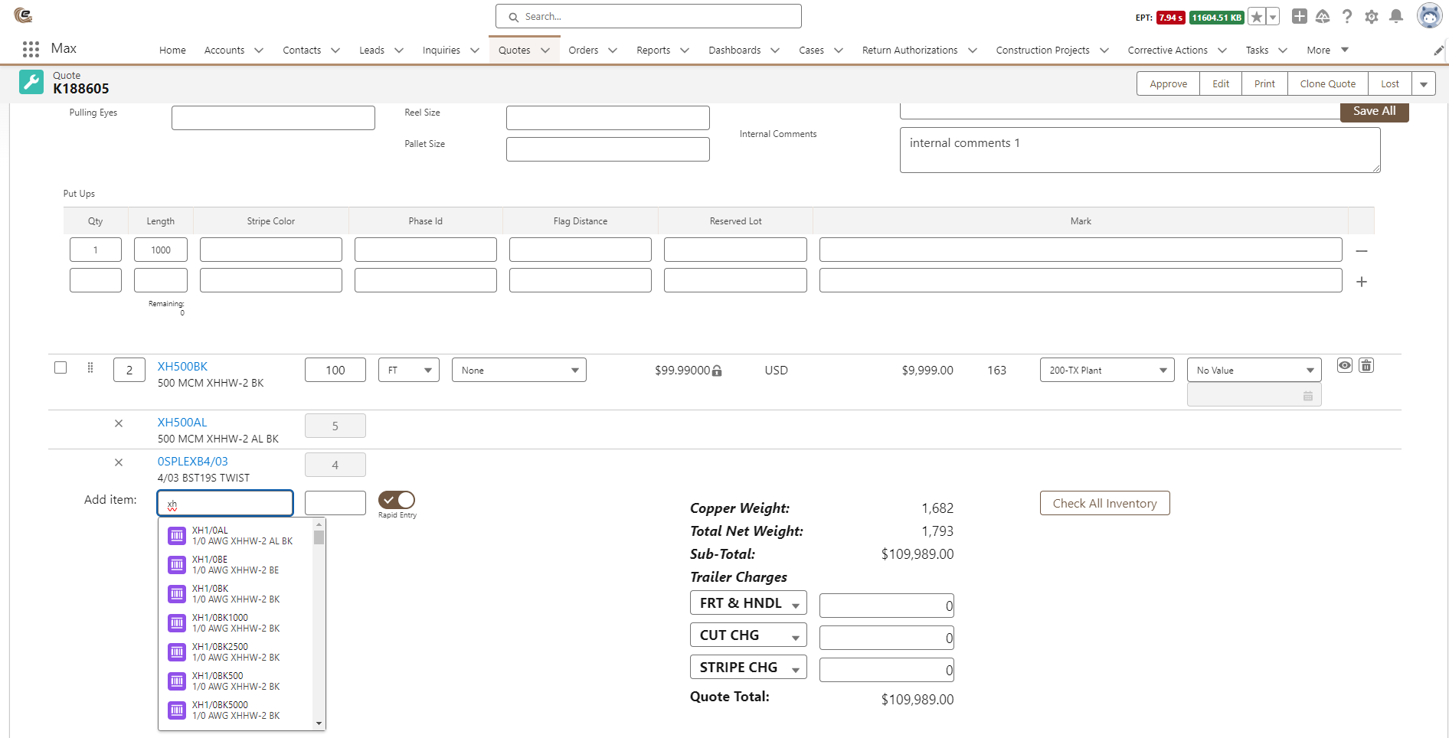Open the 200-TX Plant dropdown
The height and width of the screenshot is (738, 1449).
[x=1106, y=370]
